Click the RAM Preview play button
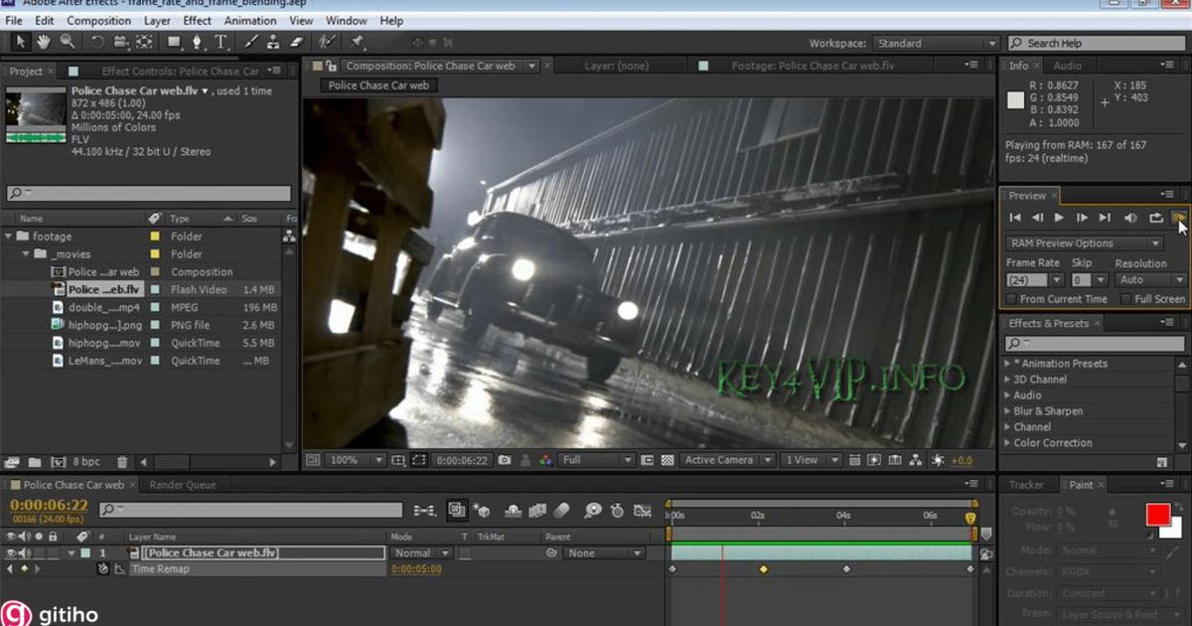 (1179, 218)
